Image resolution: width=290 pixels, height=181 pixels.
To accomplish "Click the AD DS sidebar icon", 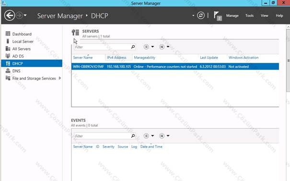I will [x=8, y=56].
